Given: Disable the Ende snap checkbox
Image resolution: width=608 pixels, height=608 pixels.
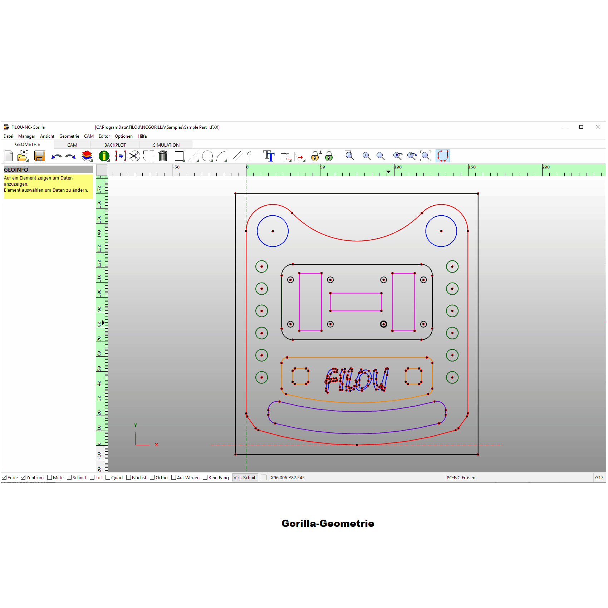Looking at the screenshot, I should pos(4,477).
